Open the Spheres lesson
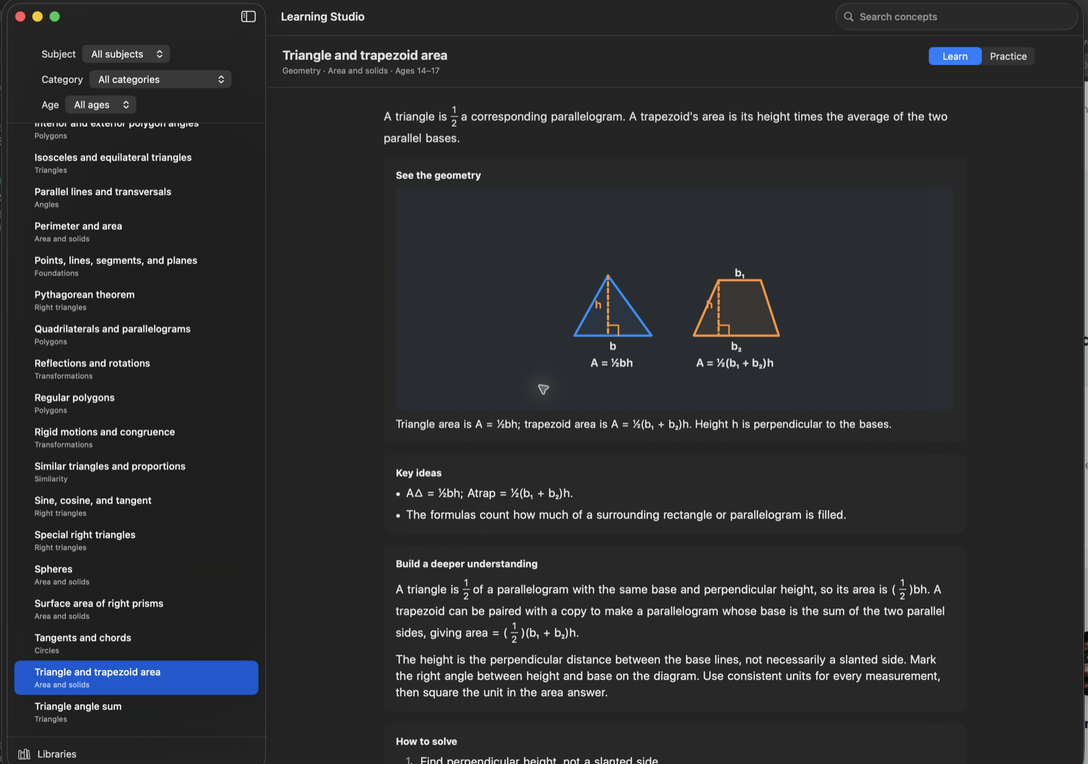Screen dimensions: 1088x764 (136, 575)
